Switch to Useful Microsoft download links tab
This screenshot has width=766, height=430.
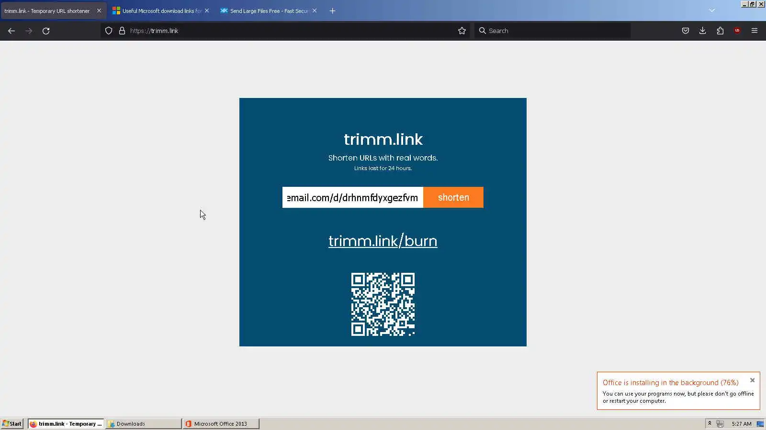[161, 11]
